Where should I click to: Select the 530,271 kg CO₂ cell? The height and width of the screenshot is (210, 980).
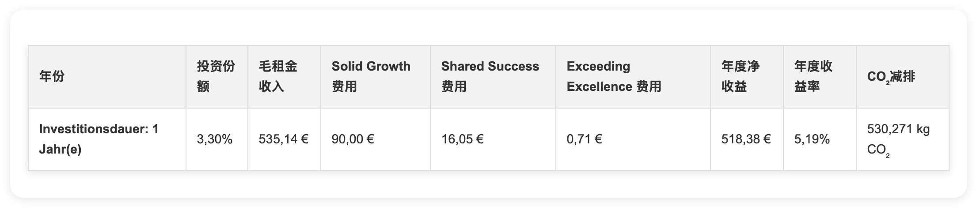(x=898, y=139)
